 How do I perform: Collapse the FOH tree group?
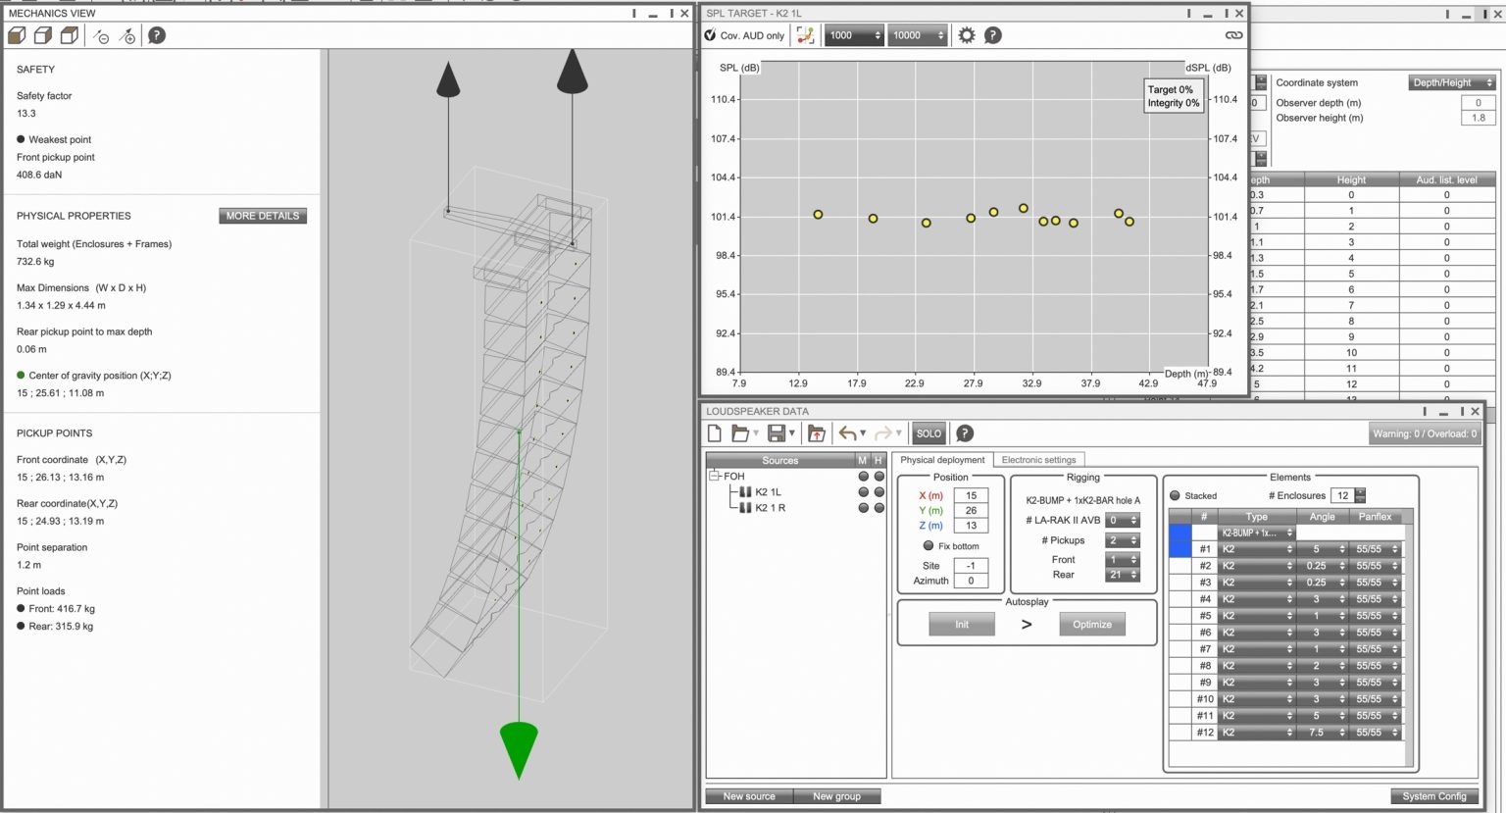pyautogui.click(x=715, y=477)
